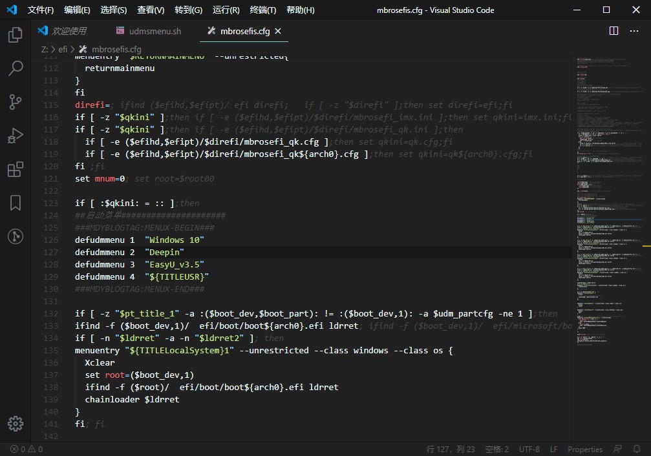This screenshot has height=456, width=651.
Task: Change language mode from Properties
Action: coord(584,449)
